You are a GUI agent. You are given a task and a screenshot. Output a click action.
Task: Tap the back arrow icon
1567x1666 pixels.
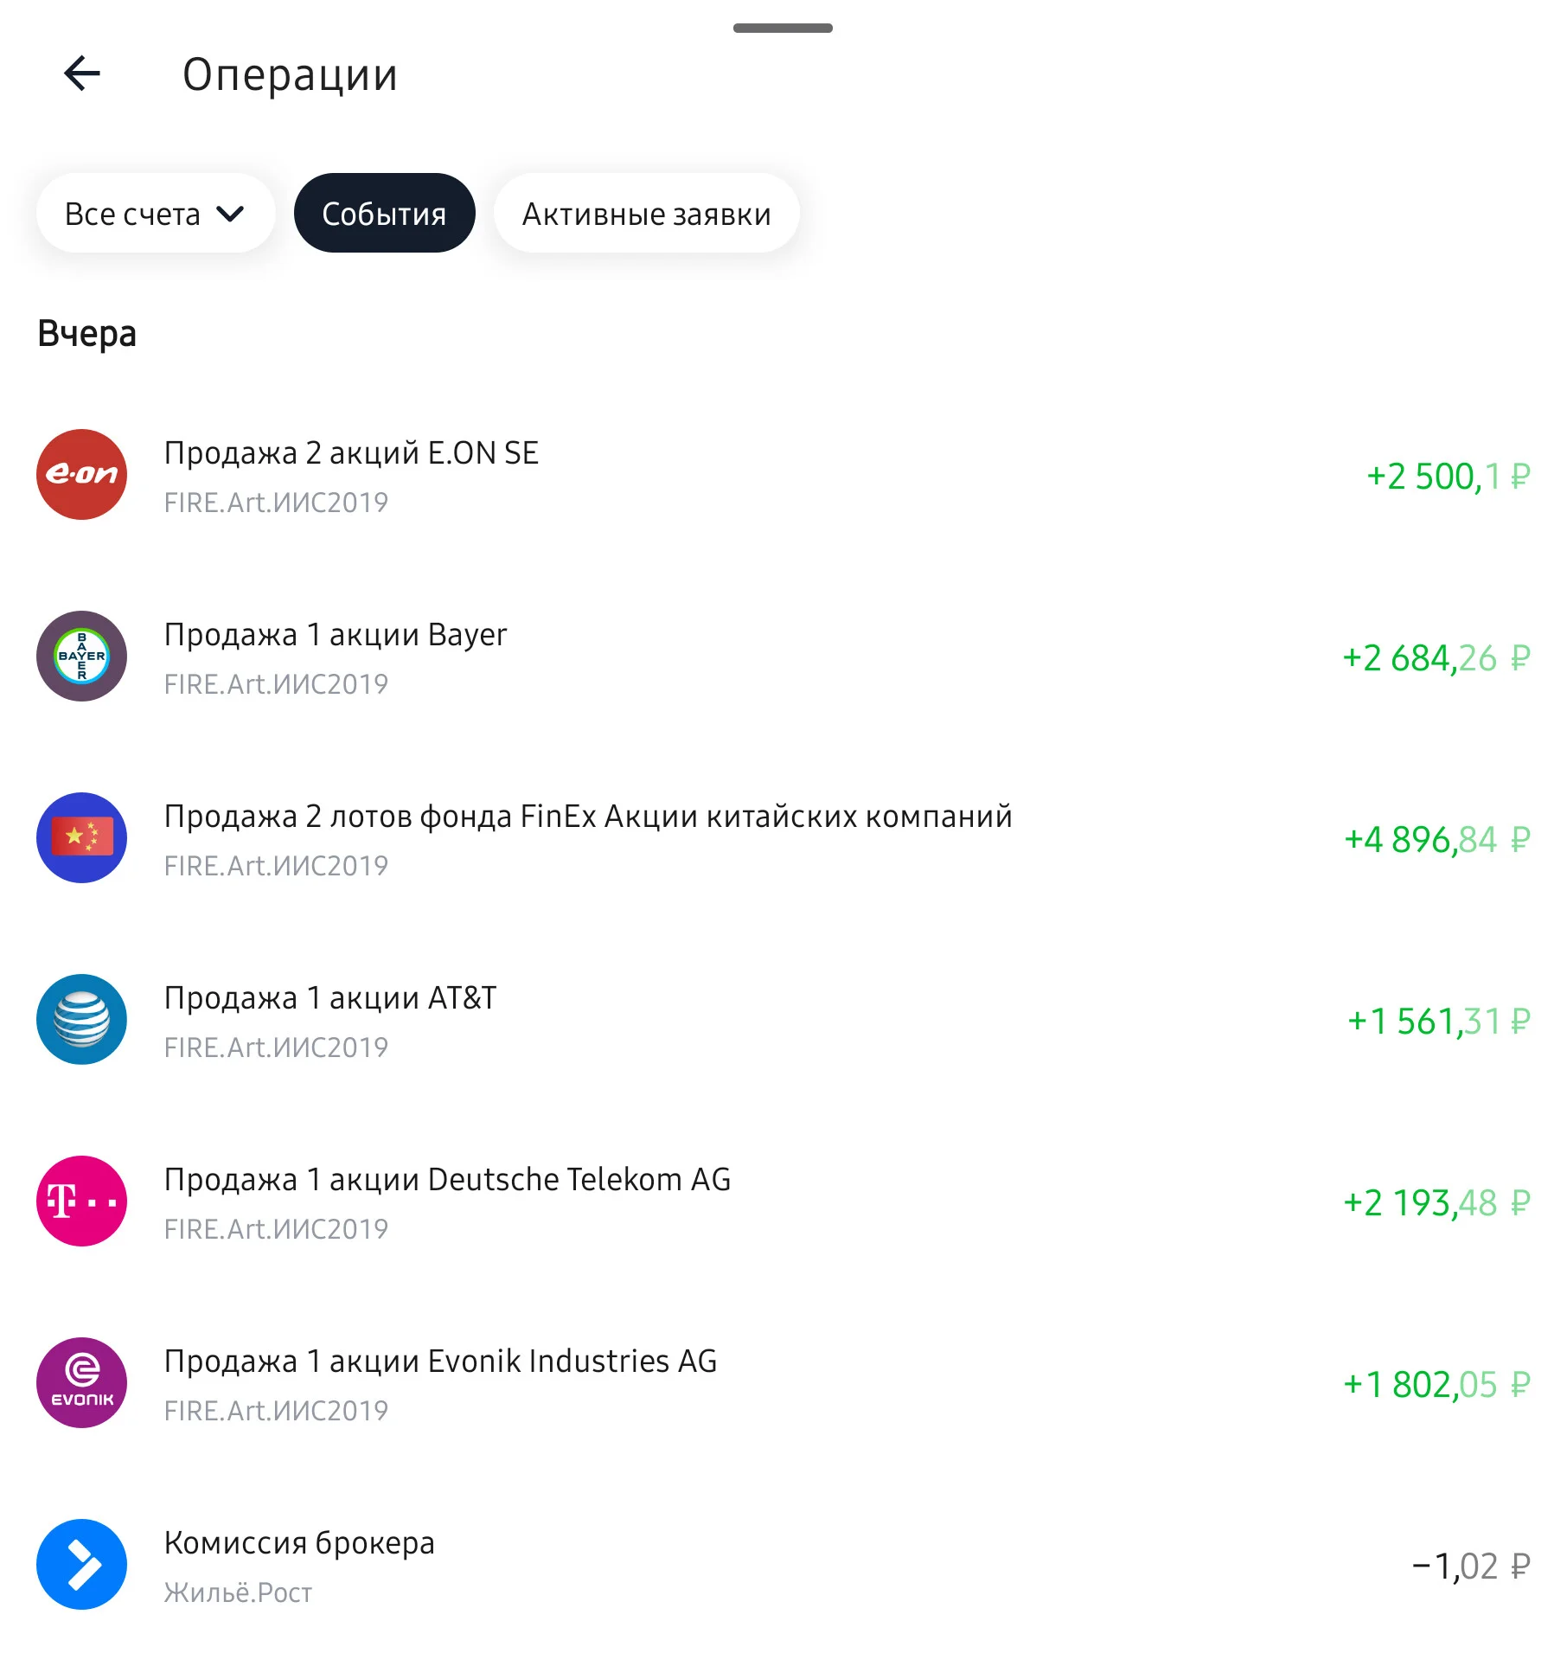tap(82, 74)
